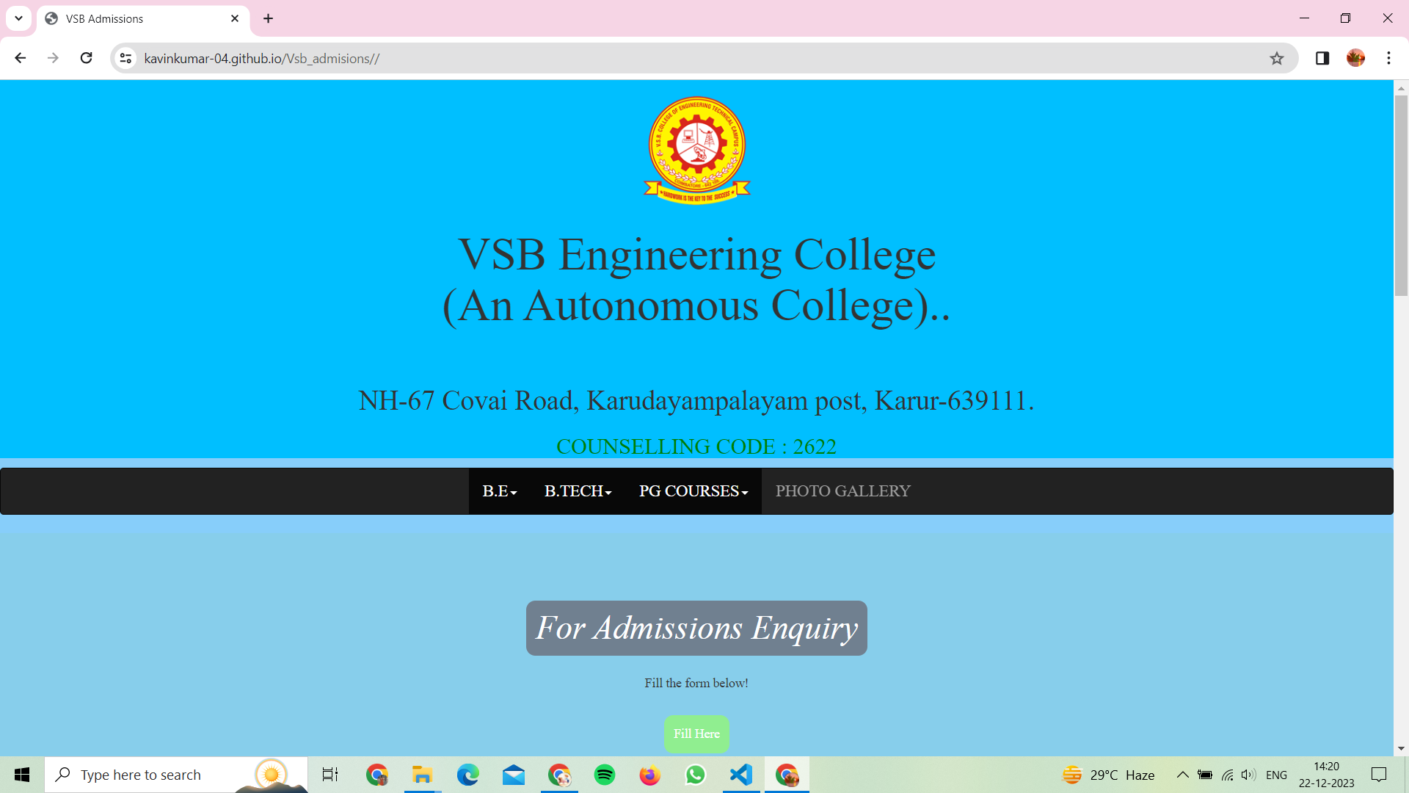The image size is (1409, 793).
Task: Open the PG COURSES dropdown
Action: [693, 491]
